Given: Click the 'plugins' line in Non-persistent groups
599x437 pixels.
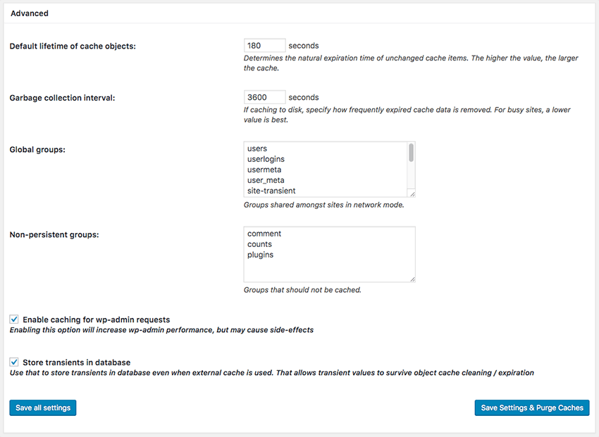Looking at the screenshot, I should click(x=261, y=255).
